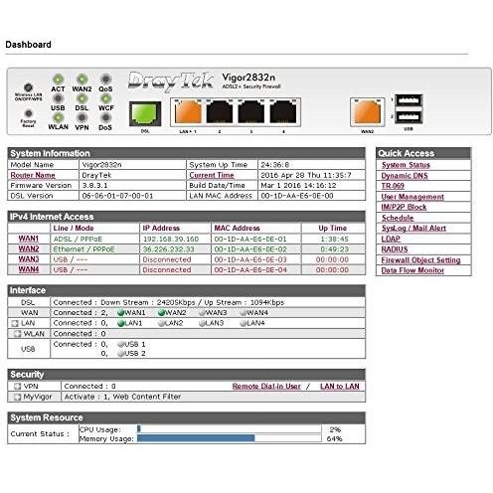This screenshot has width=493, height=493.
Task: Open RADIUS in Quick Access
Action: tap(395, 249)
